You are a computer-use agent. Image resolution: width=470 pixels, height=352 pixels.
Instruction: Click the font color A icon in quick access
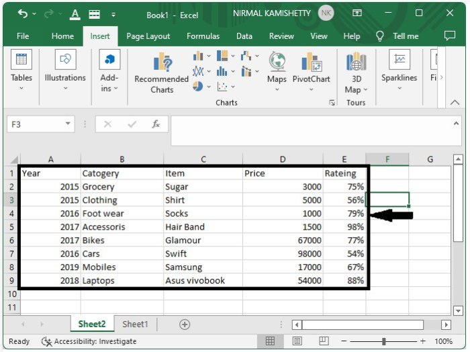[75, 14]
